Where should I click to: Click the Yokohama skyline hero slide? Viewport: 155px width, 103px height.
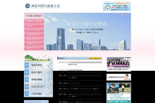88,31
